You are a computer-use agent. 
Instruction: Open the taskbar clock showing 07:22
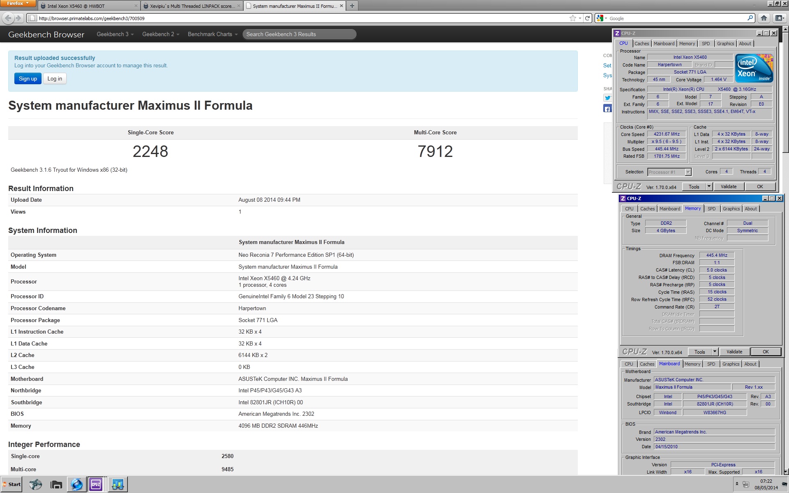(766, 484)
